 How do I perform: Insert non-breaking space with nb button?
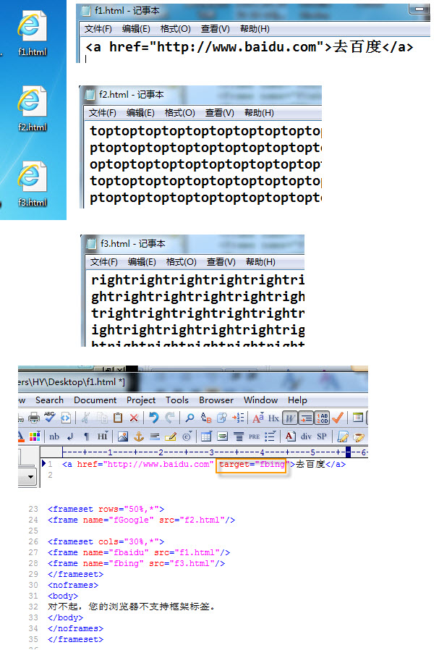(54, 436)
